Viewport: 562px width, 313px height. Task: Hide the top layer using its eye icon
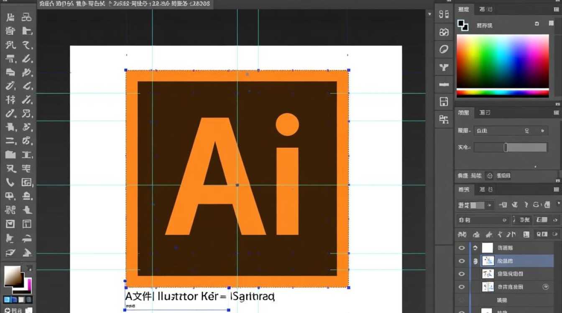click(x=462, y=248)
